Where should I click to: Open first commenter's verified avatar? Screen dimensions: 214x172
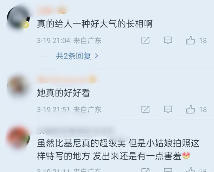click(x=18, y=17)
